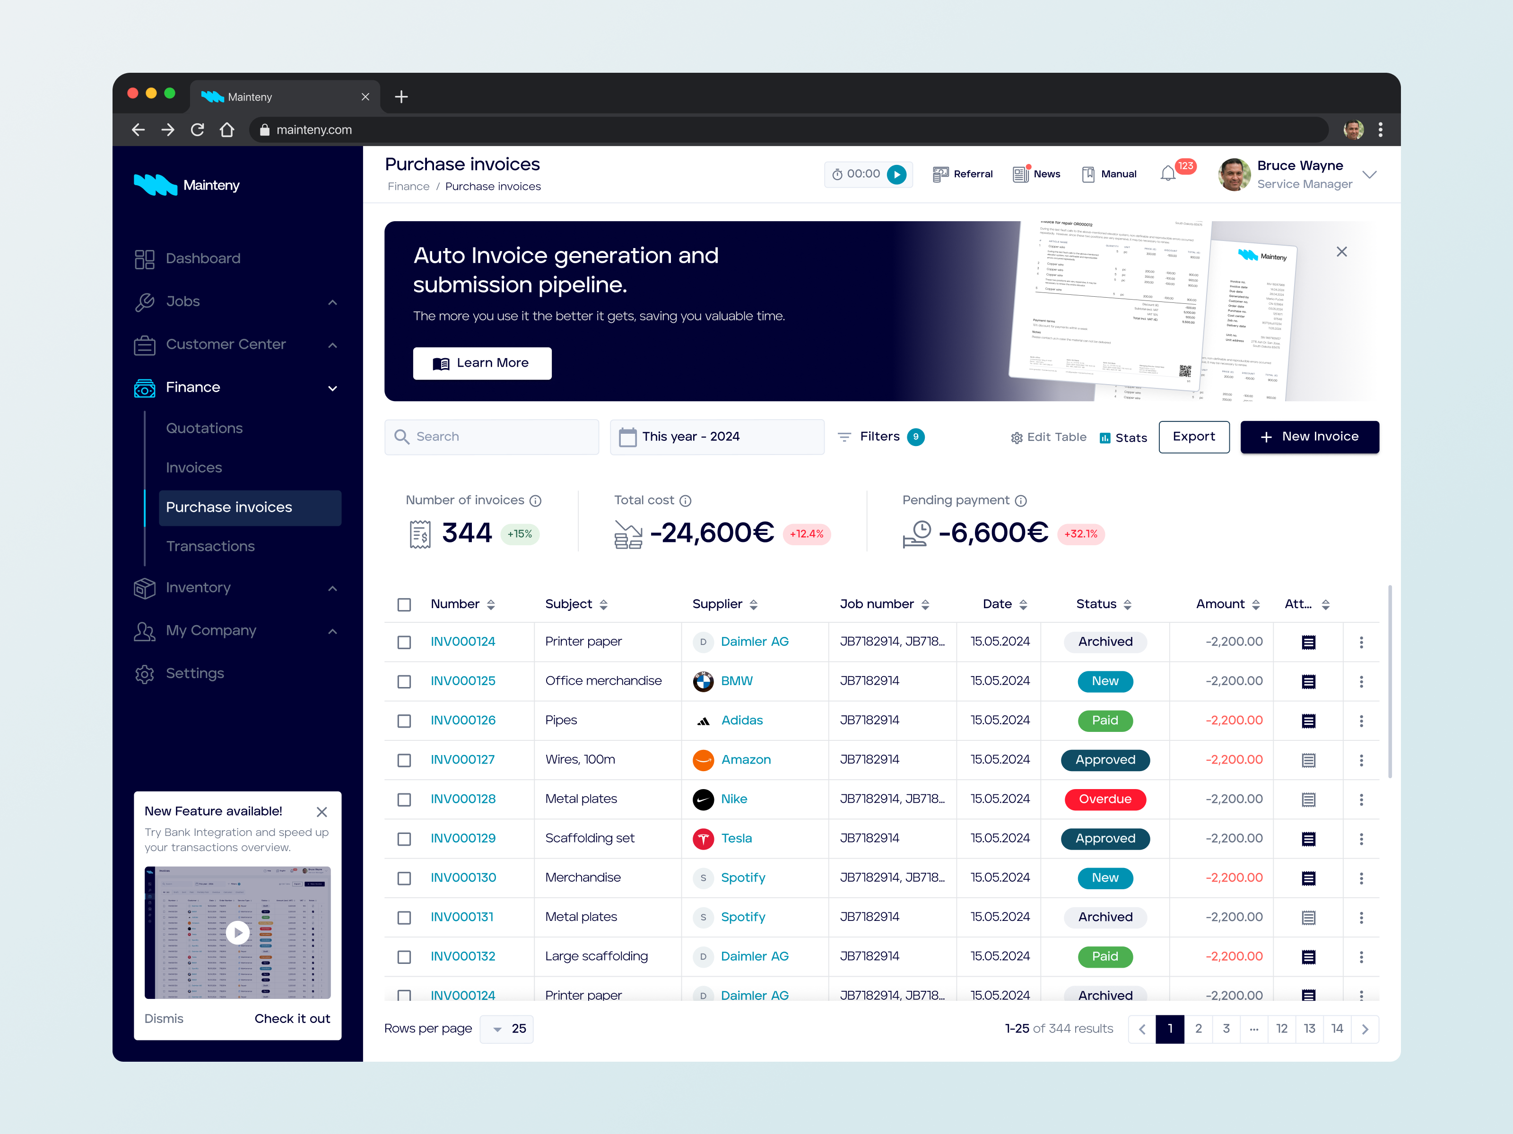Close the Auto Invoice banner

[1342, 251]
